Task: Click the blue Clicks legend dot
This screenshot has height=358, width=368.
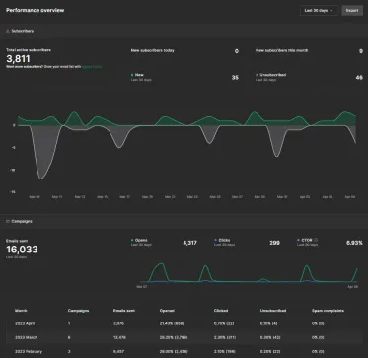Action: click(215, 240)
